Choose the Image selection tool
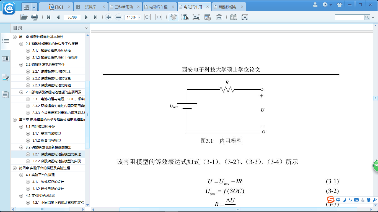The height and width of the screenshot is (212, 378). click(196, 17)
